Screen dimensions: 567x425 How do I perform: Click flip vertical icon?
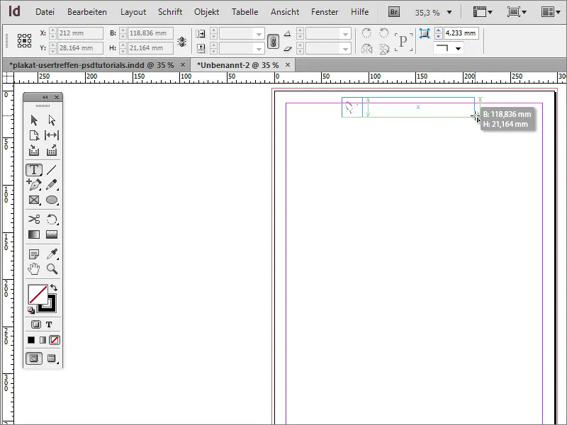384,48
